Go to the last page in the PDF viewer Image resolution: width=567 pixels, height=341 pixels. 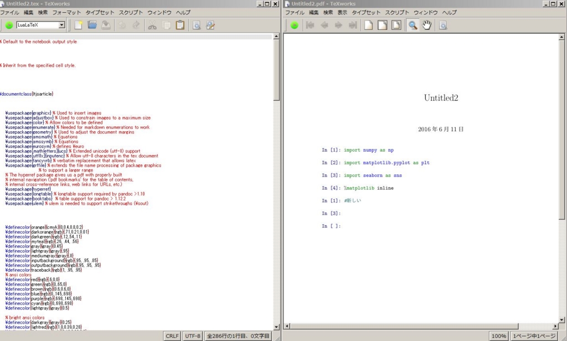(x=353, y=25)
